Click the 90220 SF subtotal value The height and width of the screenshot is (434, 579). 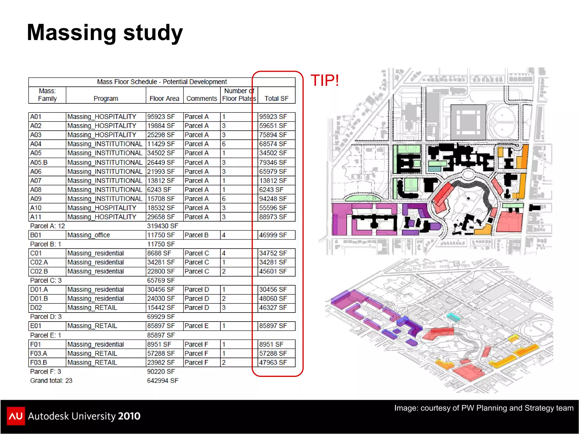click(161, 372)
